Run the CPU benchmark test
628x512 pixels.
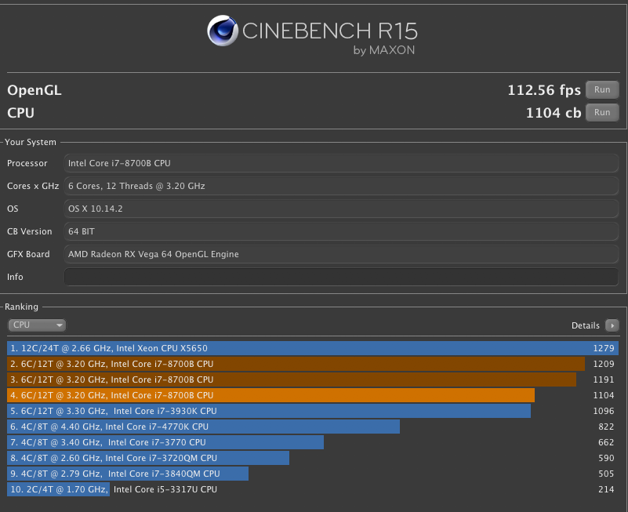pyautogui.click(x=602, y=113)
